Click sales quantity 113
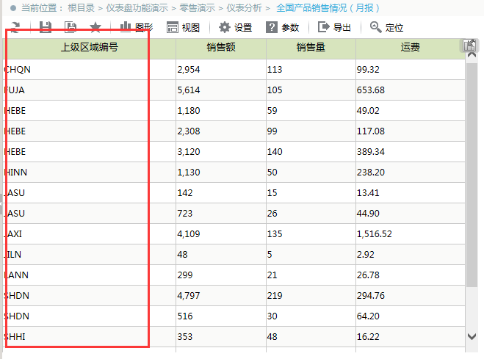The height and width of the screenshot is (359, 484). coord(311,70)
